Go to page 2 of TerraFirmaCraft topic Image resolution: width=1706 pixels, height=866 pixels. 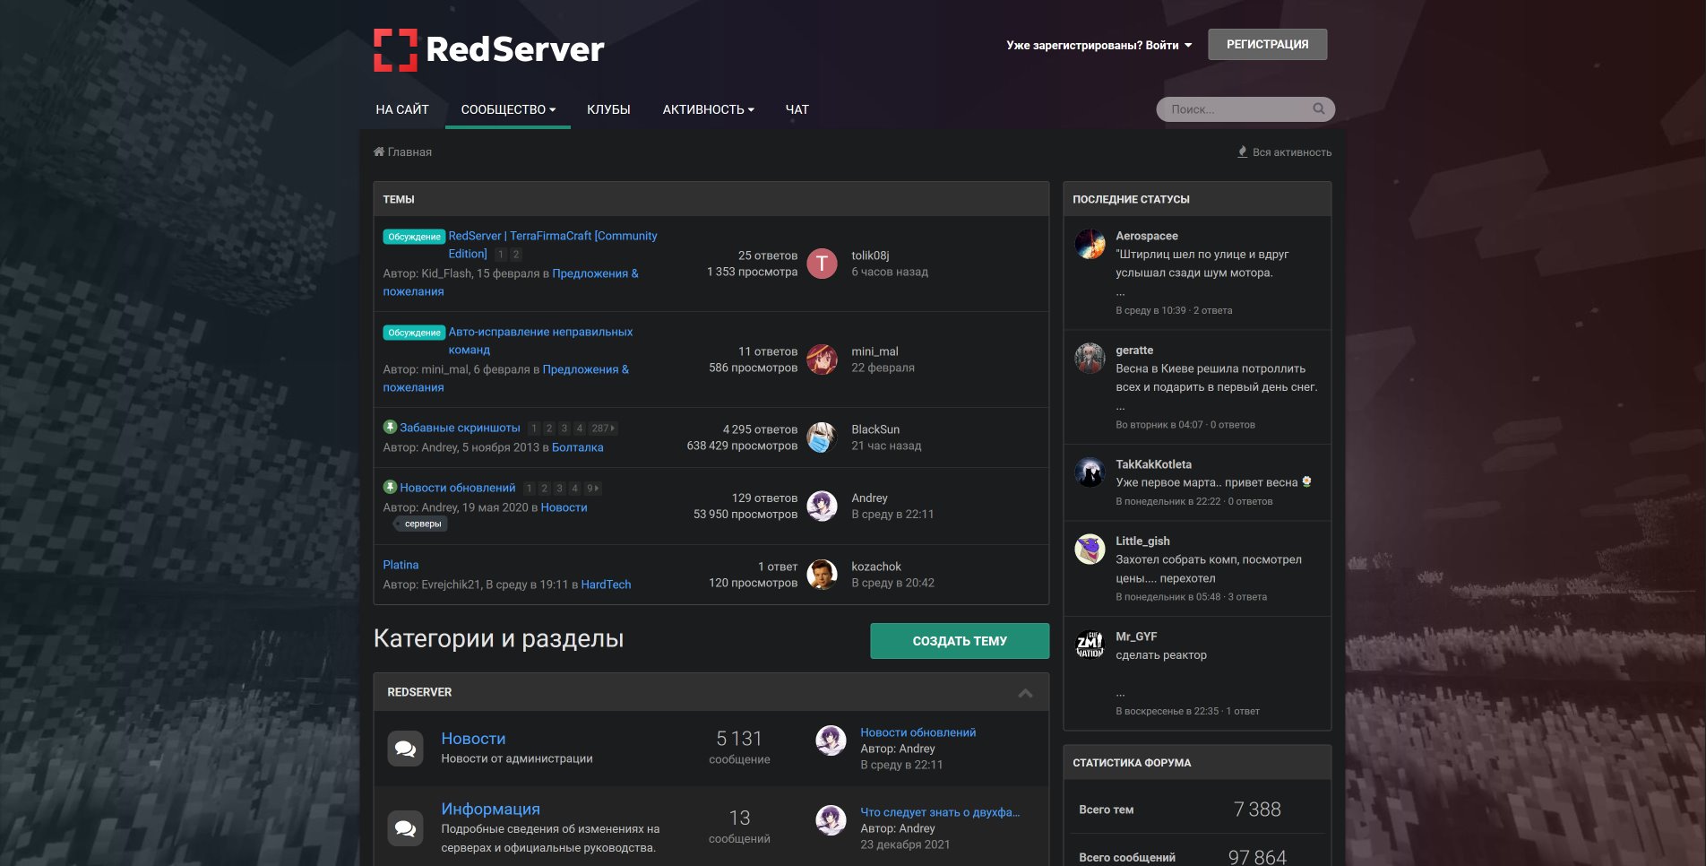(516, 255)
